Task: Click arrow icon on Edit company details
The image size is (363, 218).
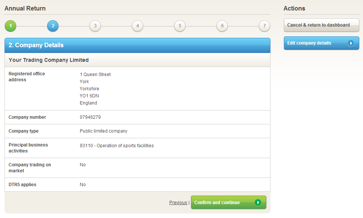Action: [x=351, y=43]
